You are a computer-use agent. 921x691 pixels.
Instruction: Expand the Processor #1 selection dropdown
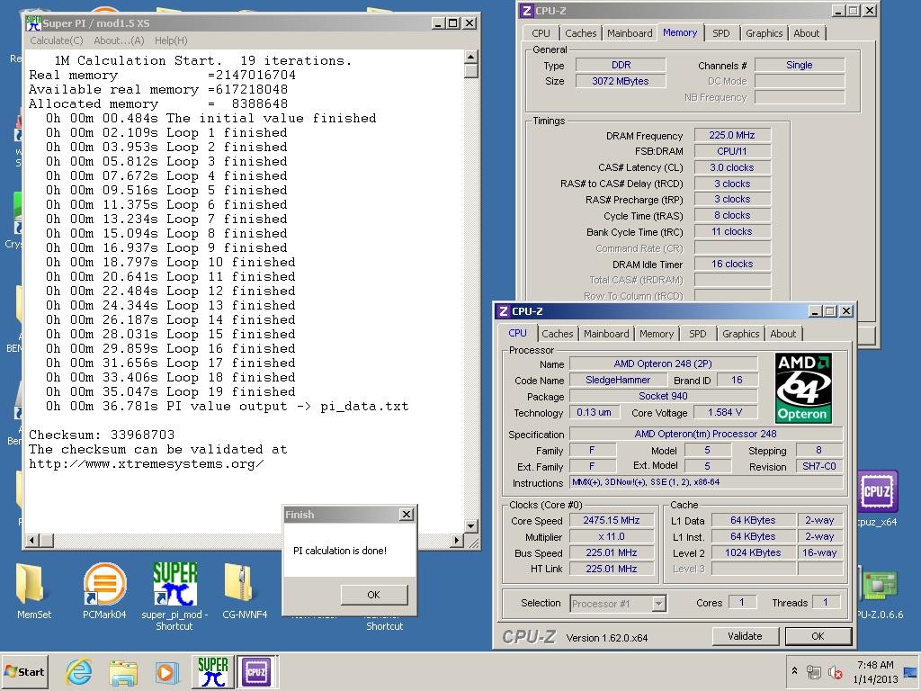(x=658, y=604)
